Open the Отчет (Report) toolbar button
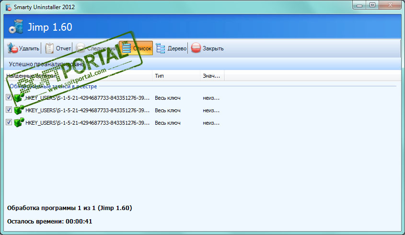This screenshot has height=235, width=405. 58,48
